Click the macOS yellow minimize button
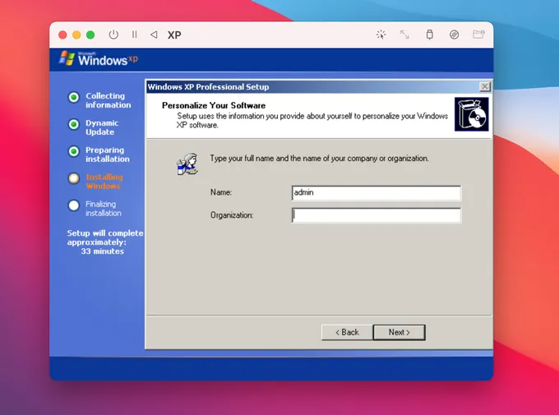Screen dimensions: 559x415 point(76,35)
